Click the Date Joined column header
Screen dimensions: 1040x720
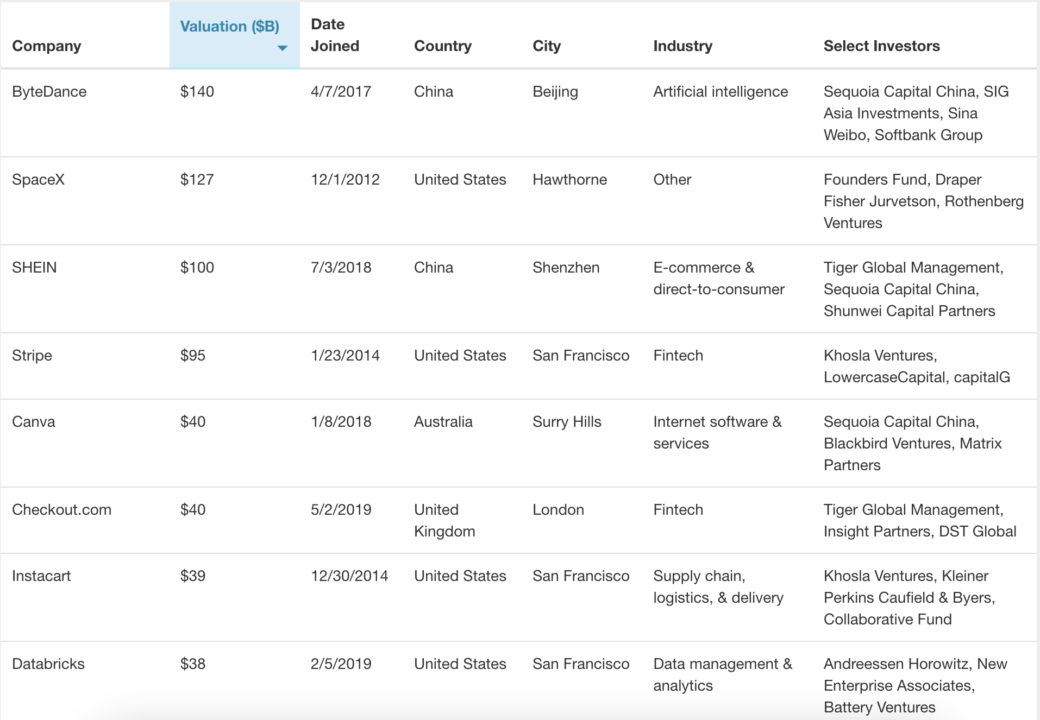point(335,35)
